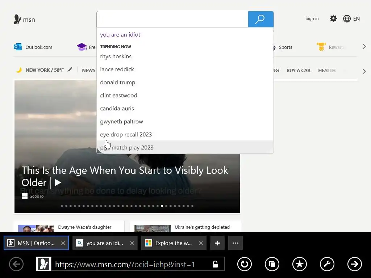Image resolution: width=371 pixels, height=278 pixels.
Task: Select trending 'pga match play 2023'
Action: click(x=185, y=147)
